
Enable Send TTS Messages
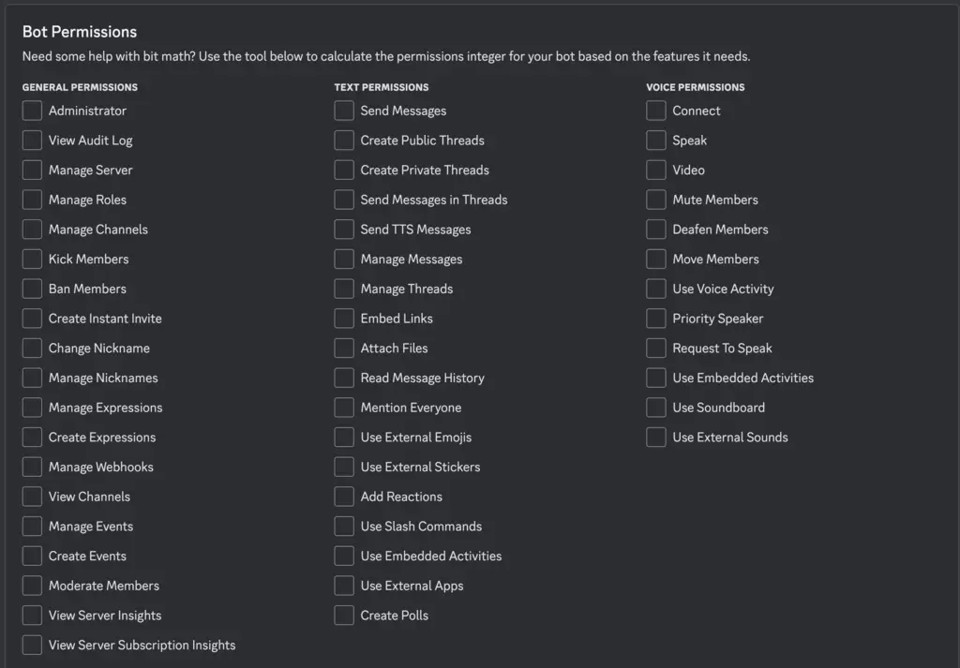pos(343,230)
